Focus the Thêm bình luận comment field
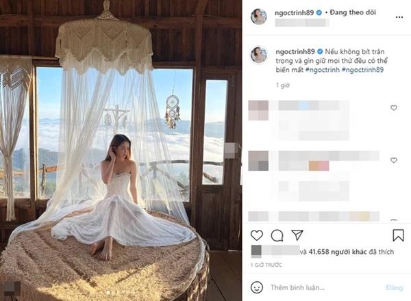This screenshot has height=301, width=411. pos(325,287)
